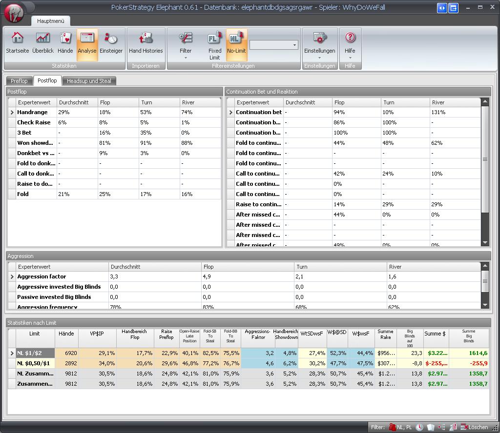Click the cards filter icon in status bar
Viewport: 500px width, 433px height.
pyautogui.click(x=431, y=427)
